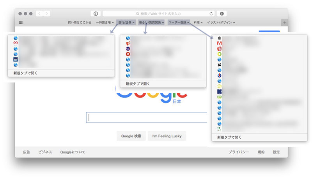The width and height of the screenshot is (312, 178).
Task: Expand the イラスト/デザイン bookmarks folder
Action: (x=221, y=23)
